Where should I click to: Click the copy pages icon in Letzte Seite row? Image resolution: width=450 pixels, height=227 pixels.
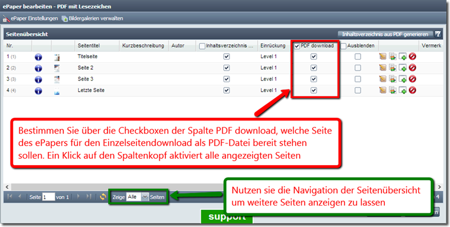(x=393, y=90)
